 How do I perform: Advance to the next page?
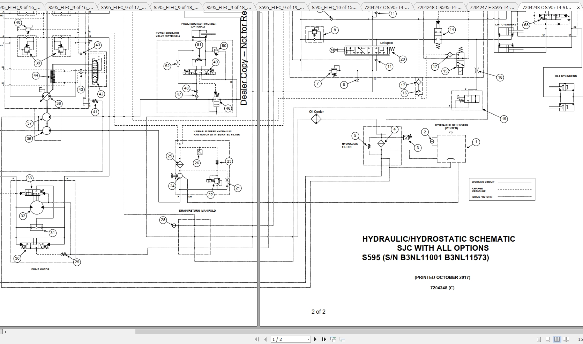coord(315,339)
